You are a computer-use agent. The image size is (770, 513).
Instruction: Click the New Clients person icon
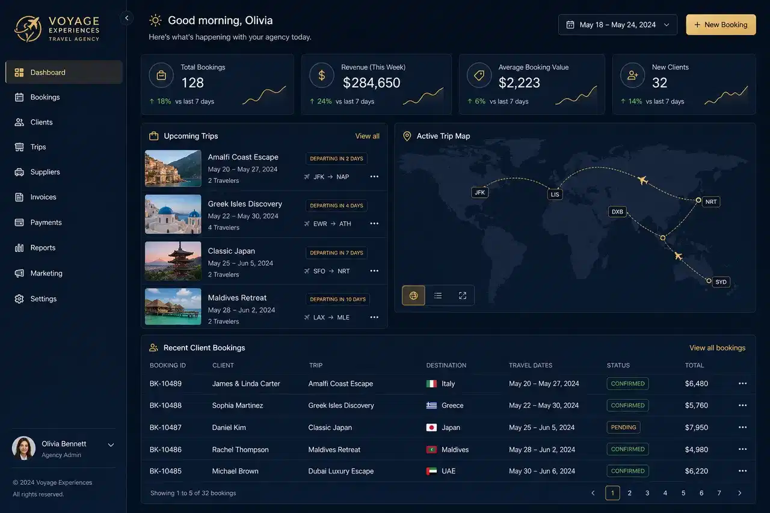pyautogui.click(x=633, y=75)
